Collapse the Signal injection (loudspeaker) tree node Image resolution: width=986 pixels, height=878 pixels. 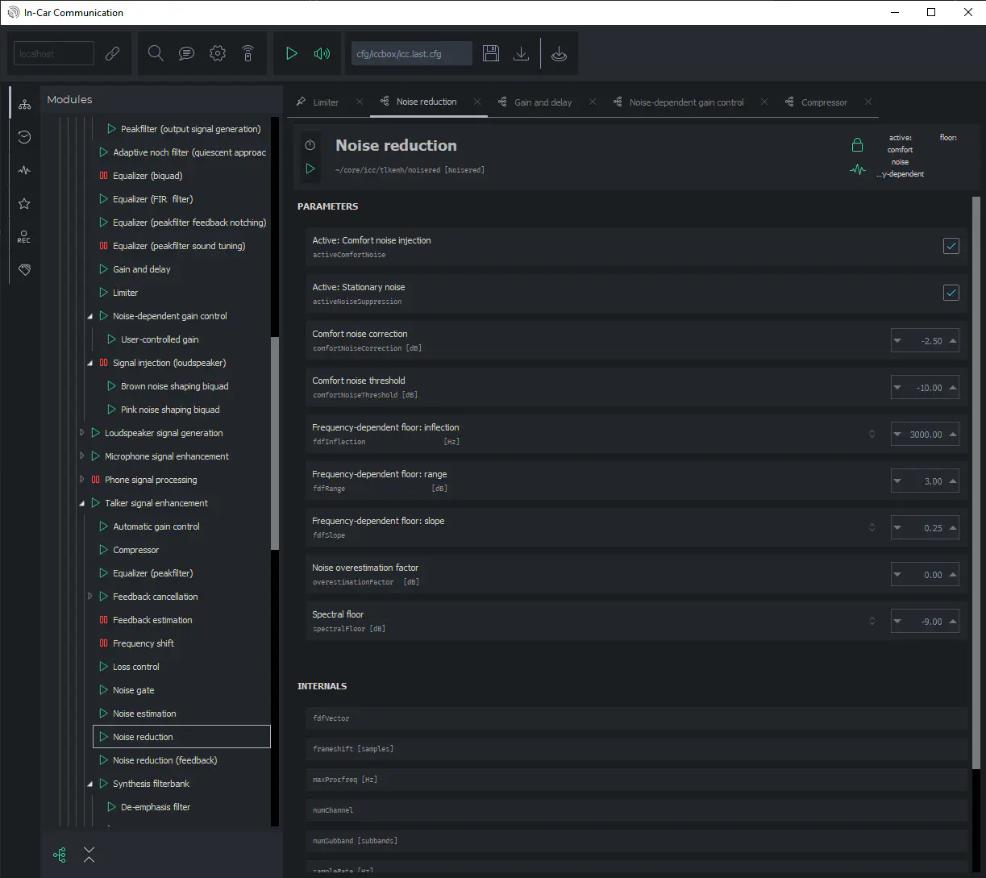[90, 364]
